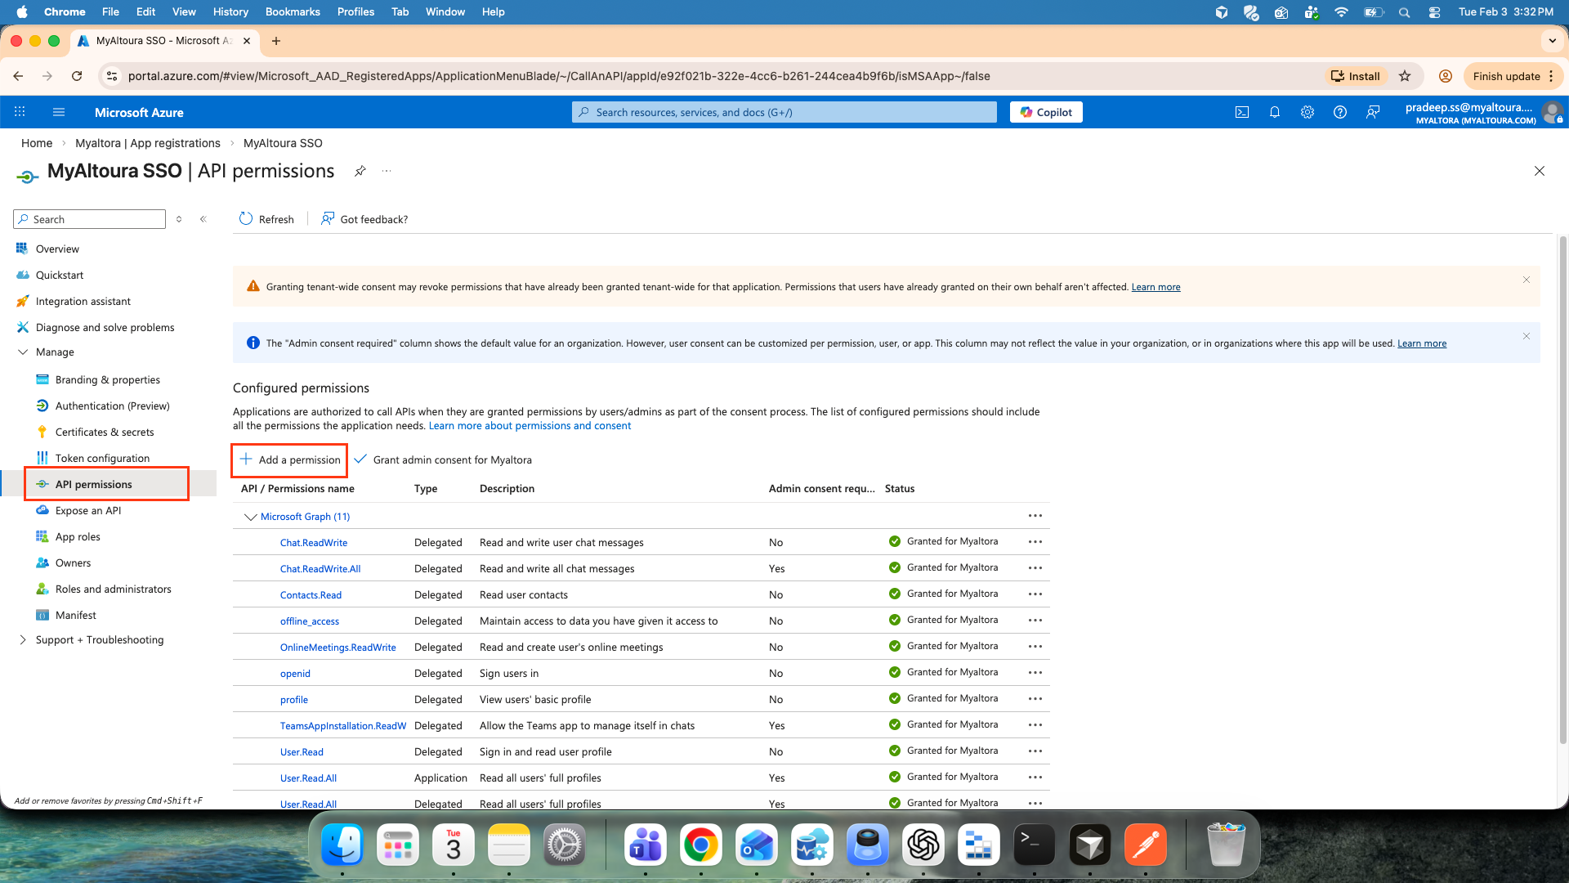Dismiss the Admin consent required info banner
The image size is (1569, 883).
point(1527,336)
